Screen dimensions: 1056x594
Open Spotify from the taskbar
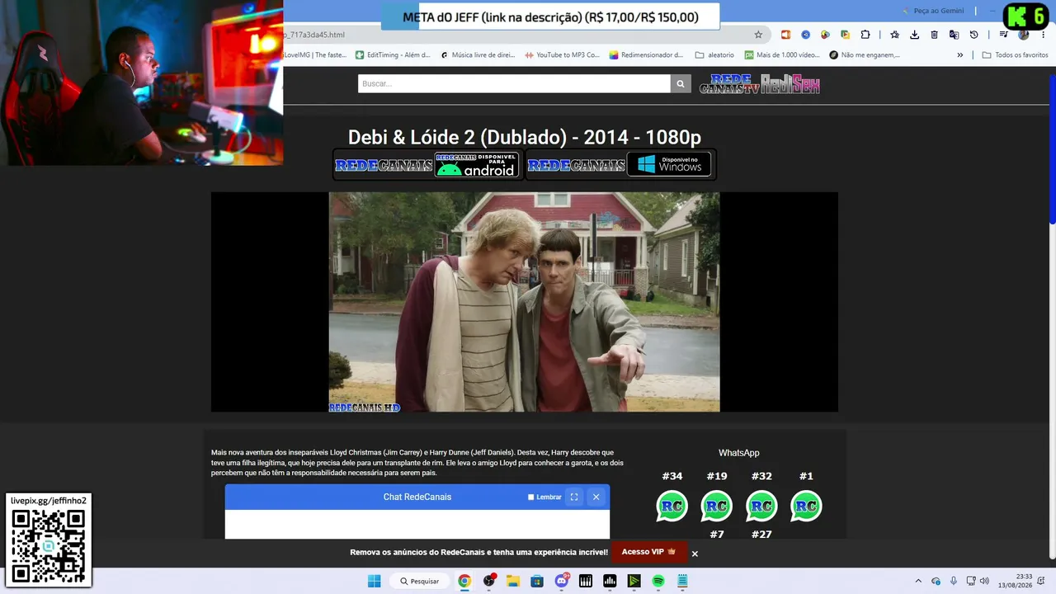tap(658, 581)
